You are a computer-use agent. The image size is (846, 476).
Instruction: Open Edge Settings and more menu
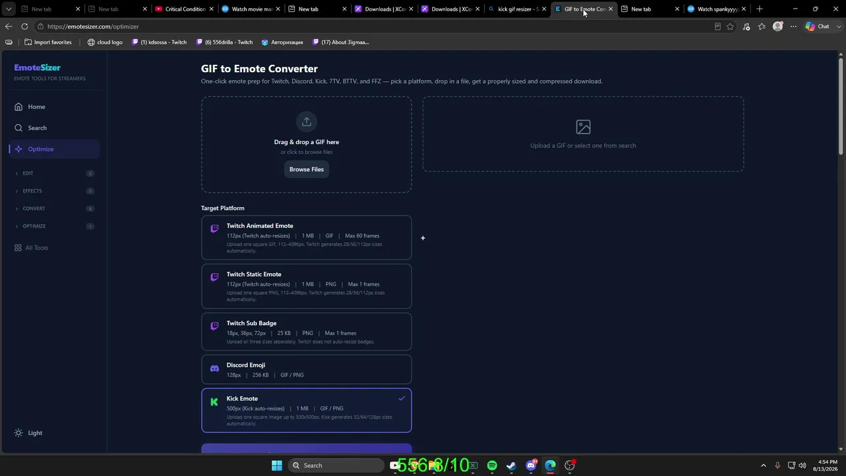793,26
